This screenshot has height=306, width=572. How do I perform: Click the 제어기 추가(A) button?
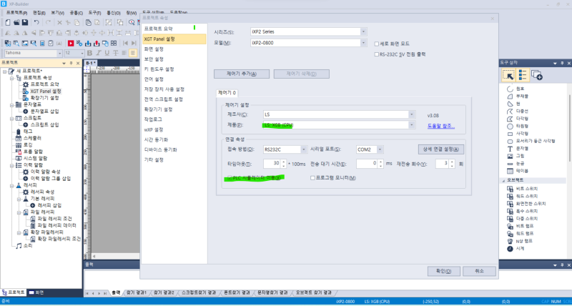242,74
